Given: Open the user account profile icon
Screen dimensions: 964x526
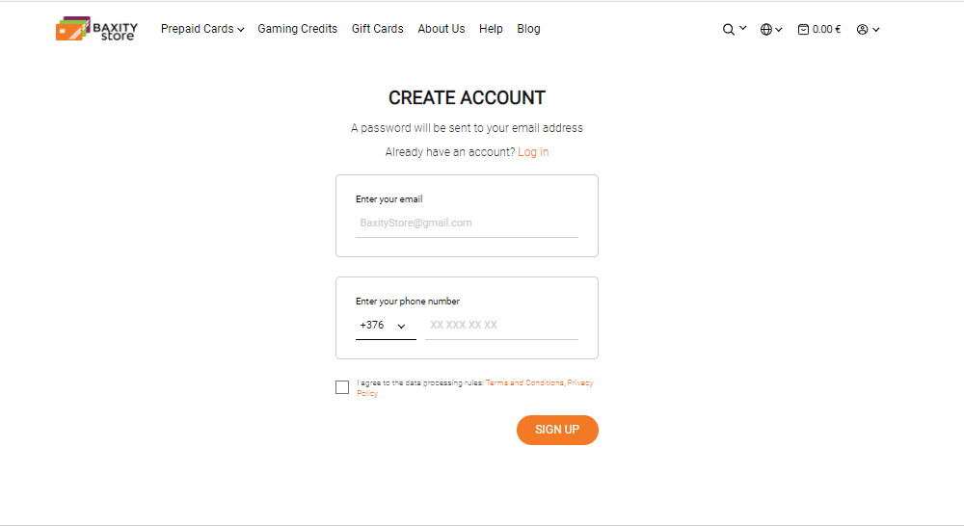Looking at the screenshot, I should pyautogui.click(x=862, y=30).
